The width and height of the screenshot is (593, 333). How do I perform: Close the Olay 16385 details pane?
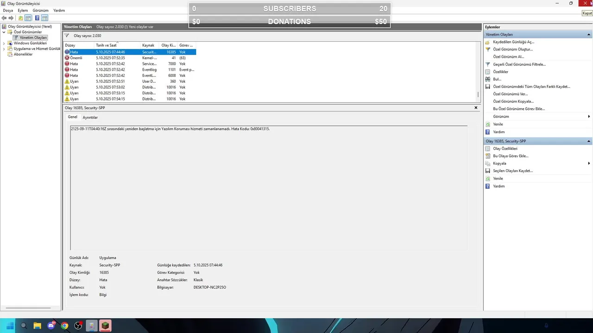(476, 108)
